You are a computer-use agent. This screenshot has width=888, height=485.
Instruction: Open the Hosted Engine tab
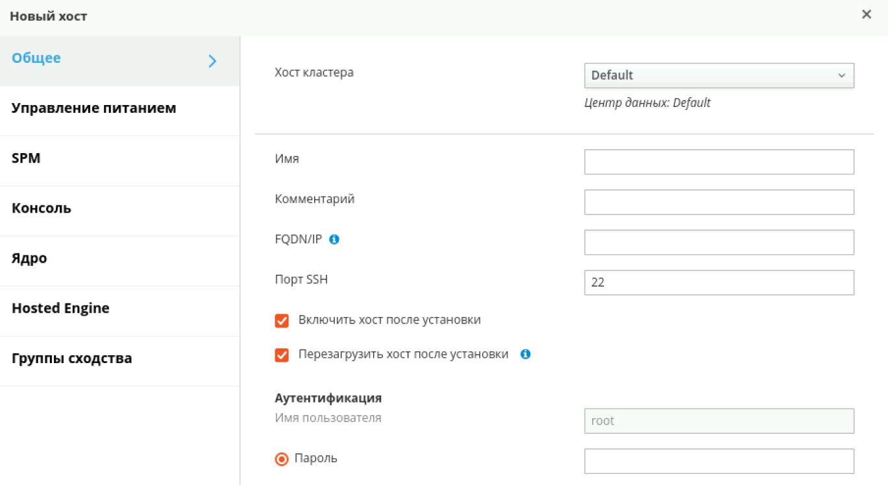(x=60, y=308)
